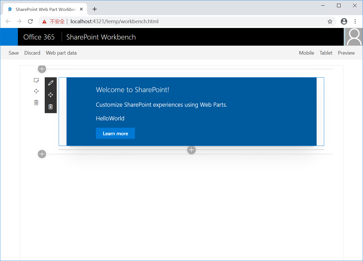The image size is (363, 261).
Task: Open the user profile avatar in the header
Action: pyautogui.click(x=354, y=37)
